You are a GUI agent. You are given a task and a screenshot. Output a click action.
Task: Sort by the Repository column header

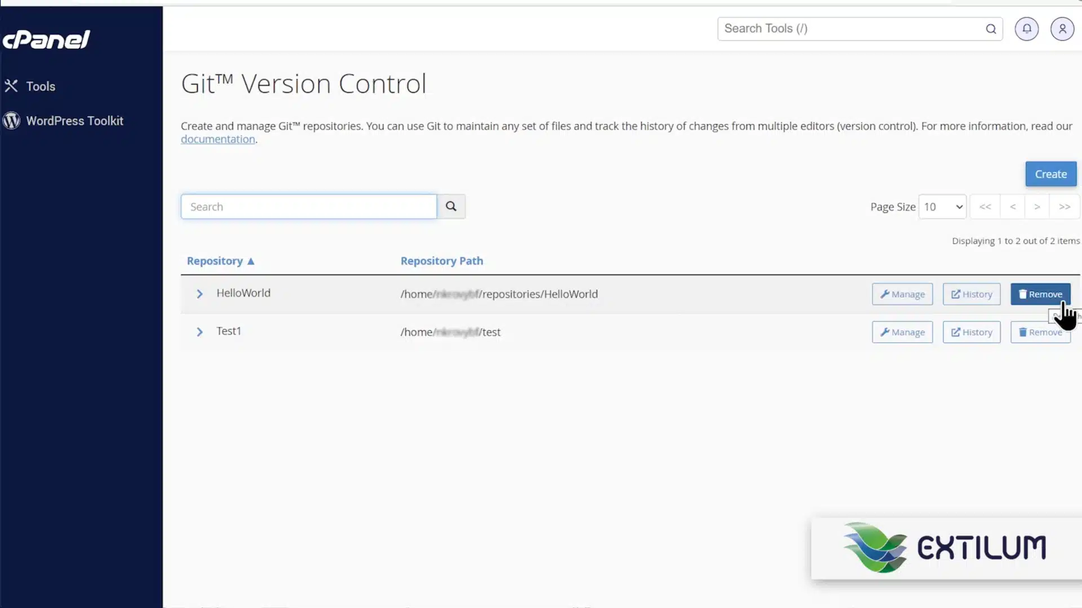(x=220, y=261)
